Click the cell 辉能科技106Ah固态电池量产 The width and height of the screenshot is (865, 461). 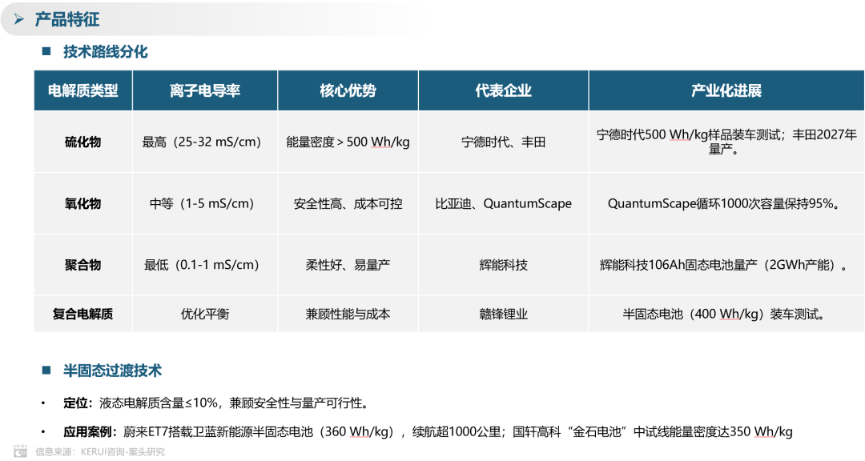726,265
